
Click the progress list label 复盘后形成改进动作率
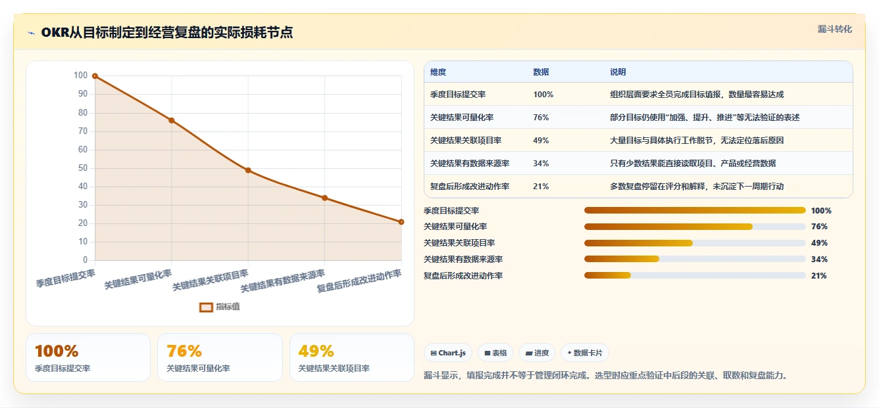click(x=463, y=276)
